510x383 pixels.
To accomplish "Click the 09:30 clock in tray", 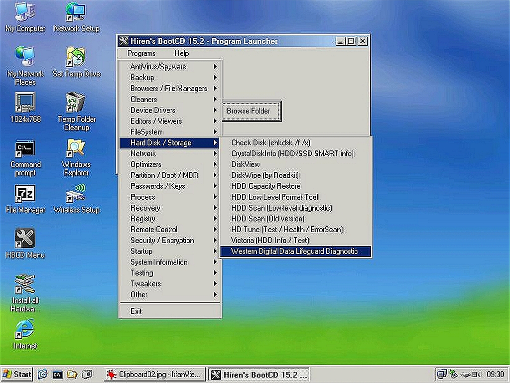I will click(x=495, y=375).
